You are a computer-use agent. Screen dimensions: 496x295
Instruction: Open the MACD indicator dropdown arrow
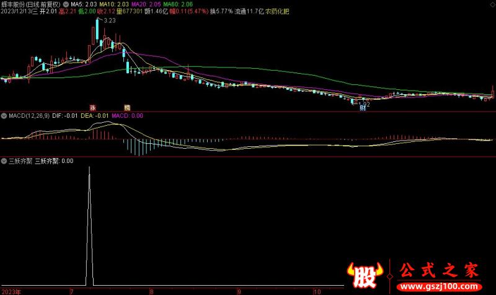(x=4, y=115)
